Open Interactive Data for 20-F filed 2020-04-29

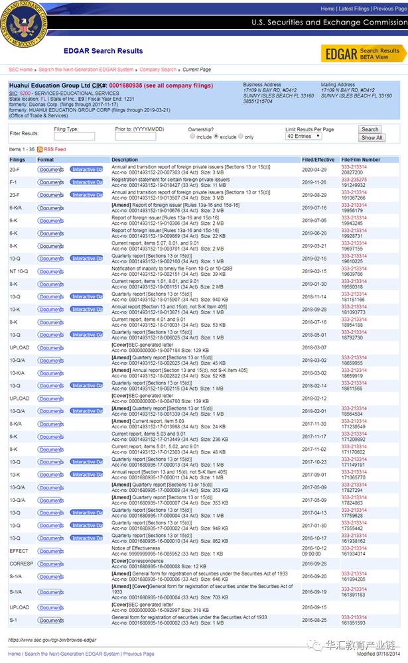(x=86, y=170)
